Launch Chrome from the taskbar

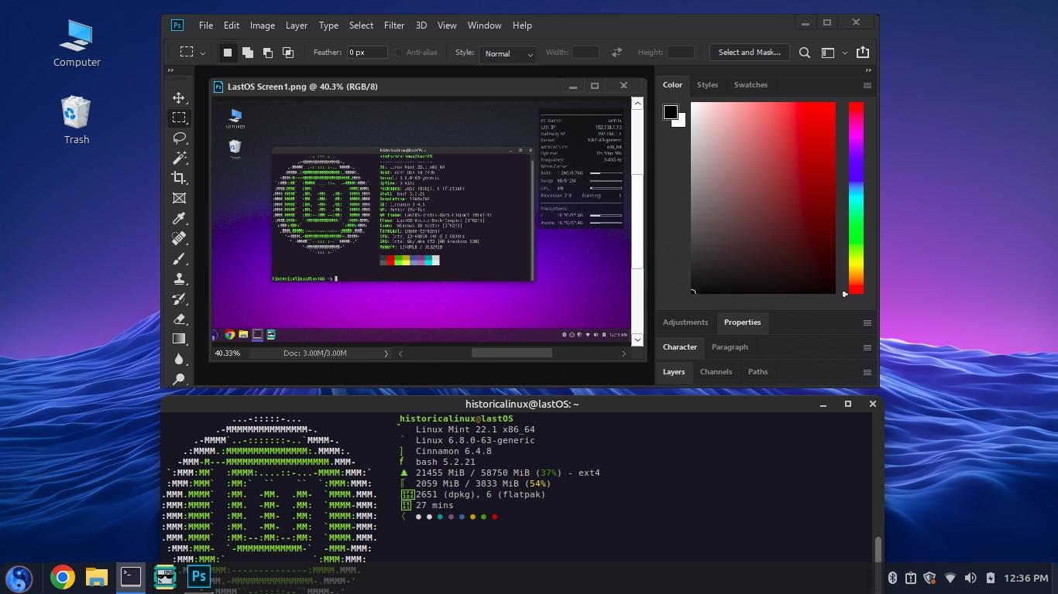pyautogui.click(x=63, y=577)
